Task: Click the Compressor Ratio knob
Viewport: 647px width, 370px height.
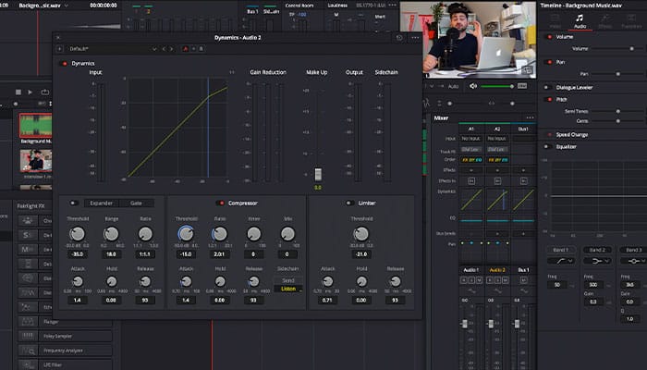Action: (220, 234)
